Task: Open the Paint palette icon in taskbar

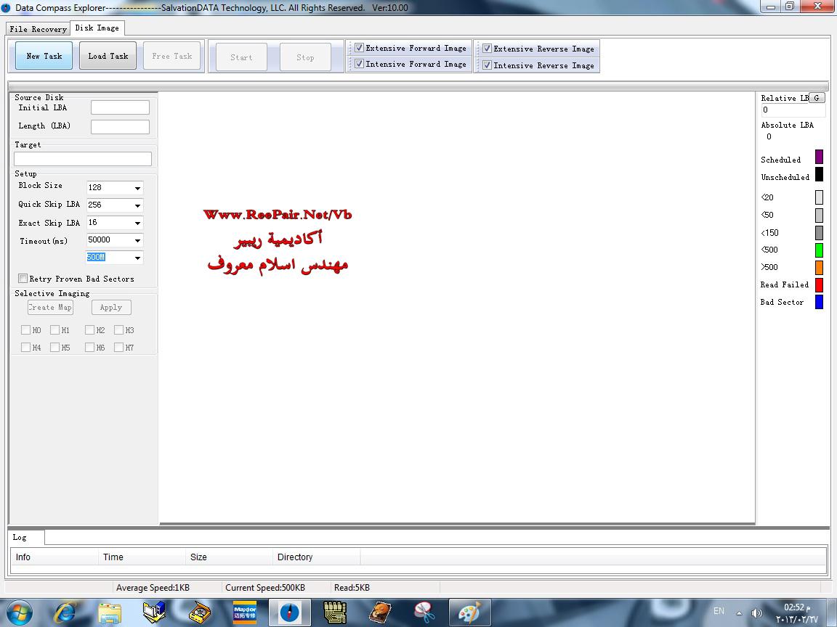Action: click(x=469, y=612)
